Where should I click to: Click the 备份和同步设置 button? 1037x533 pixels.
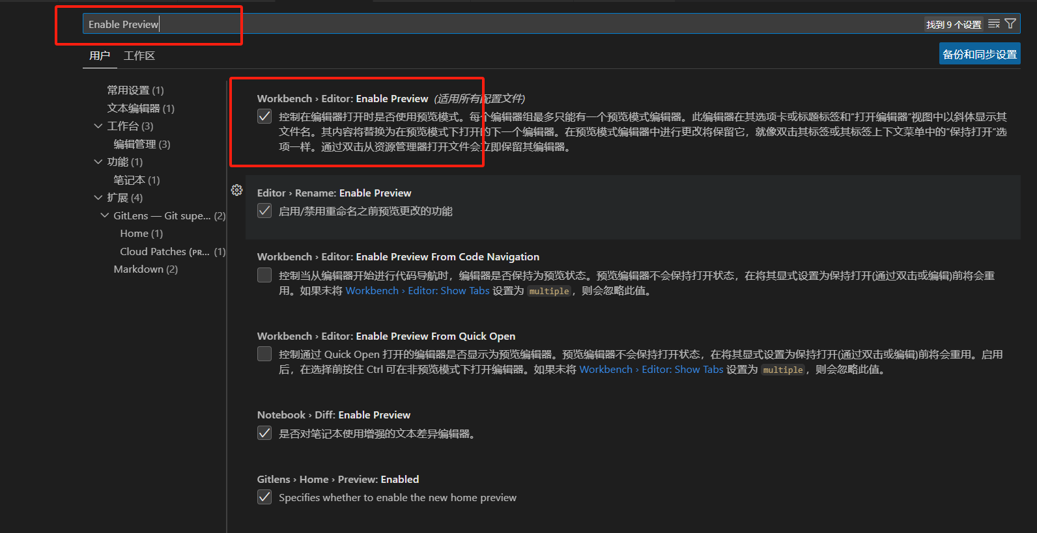click(980, 54)
